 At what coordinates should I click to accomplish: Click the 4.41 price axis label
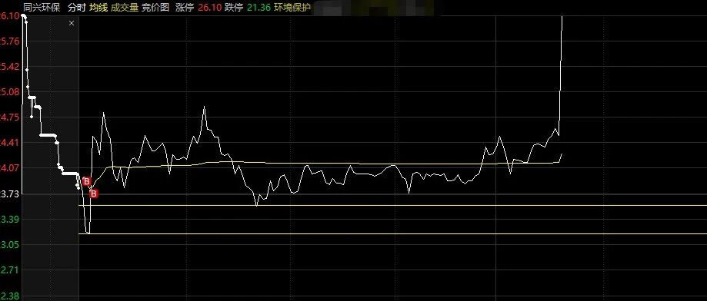(x=10, y=143)
